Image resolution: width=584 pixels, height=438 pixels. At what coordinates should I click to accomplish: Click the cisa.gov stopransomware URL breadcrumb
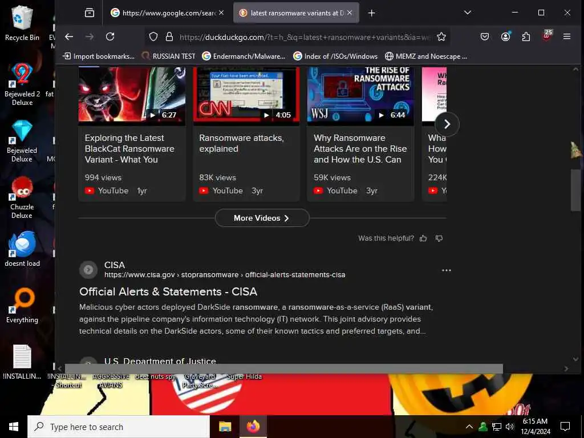click(x=225, y=275)
